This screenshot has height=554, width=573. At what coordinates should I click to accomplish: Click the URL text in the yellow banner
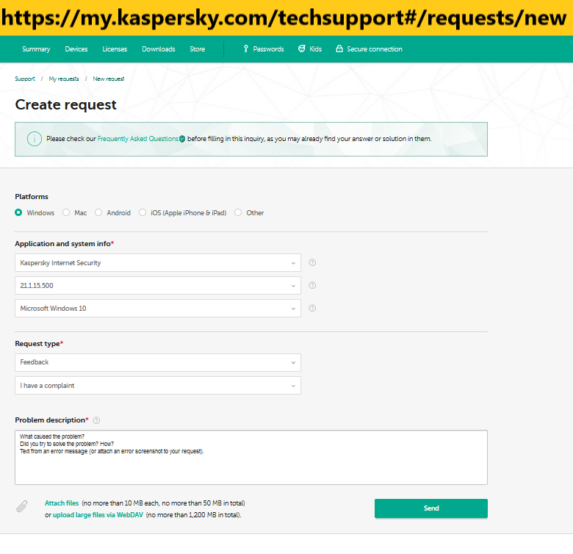click(x=284, y=18)
